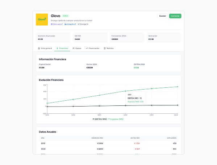Click the Guardar button
Screen dimensions: 217x165
pos(162,16)
